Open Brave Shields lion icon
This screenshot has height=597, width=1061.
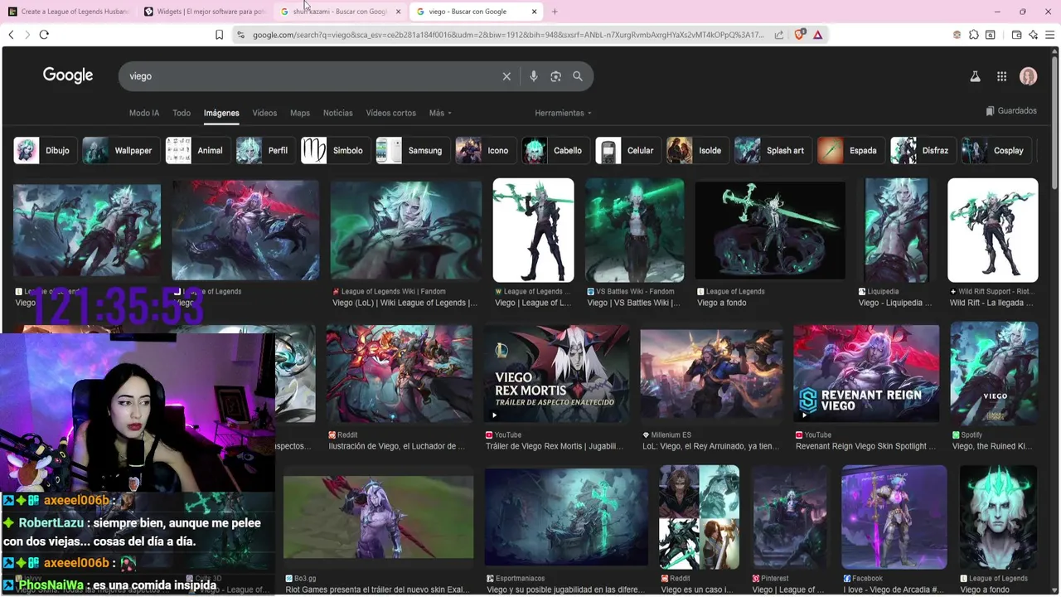(800, 35)
